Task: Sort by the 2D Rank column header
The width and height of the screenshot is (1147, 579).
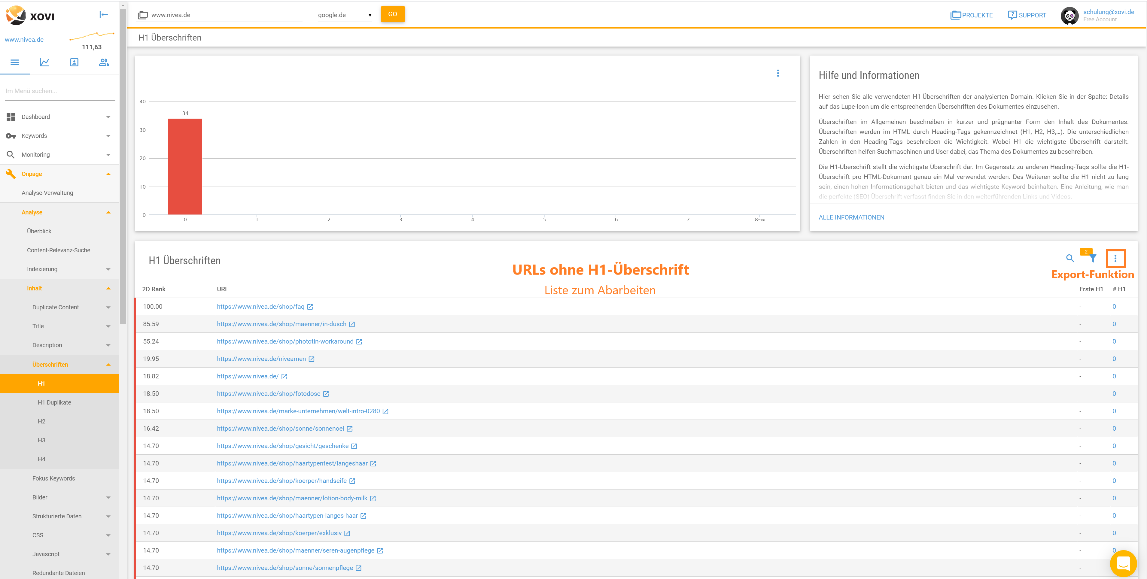Action: (154, 289)
